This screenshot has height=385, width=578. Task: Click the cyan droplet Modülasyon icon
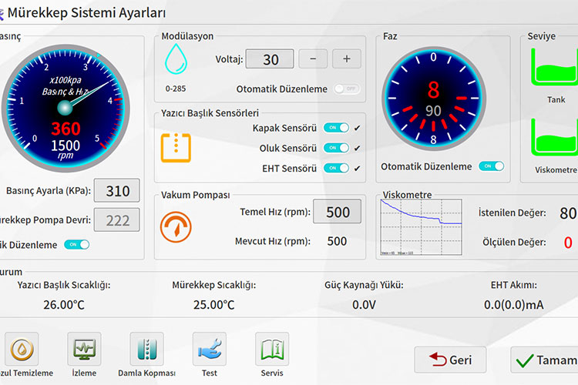point(176,59)
